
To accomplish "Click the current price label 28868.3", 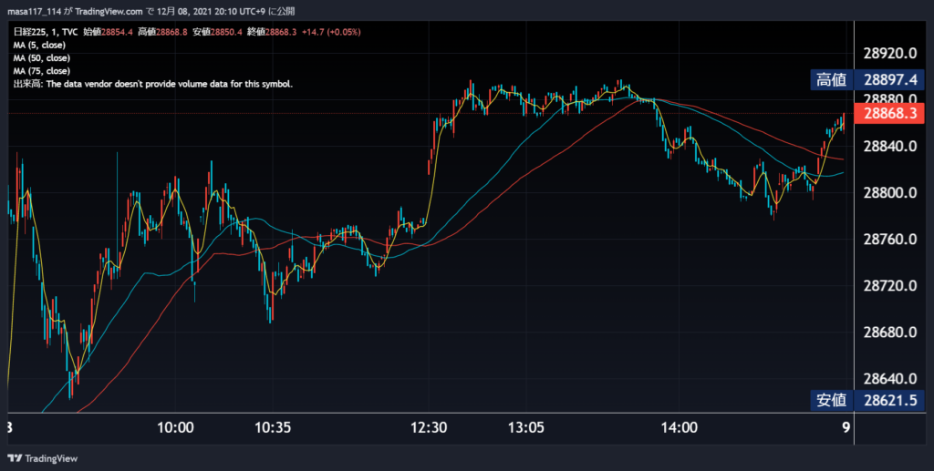I will coord(889,114).
